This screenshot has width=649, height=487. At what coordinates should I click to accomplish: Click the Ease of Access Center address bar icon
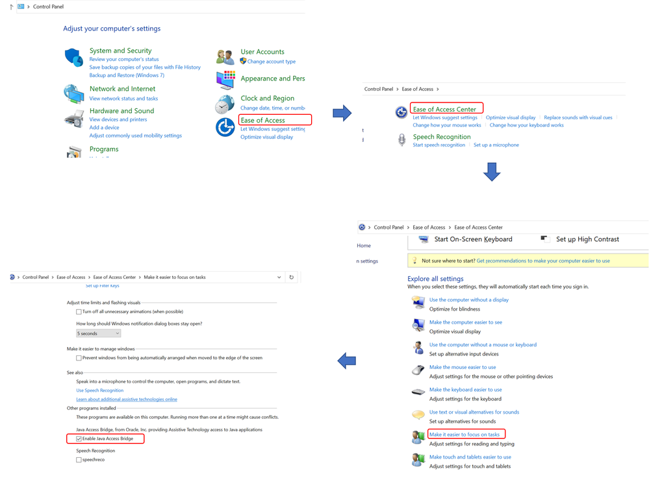coord(362,227)
